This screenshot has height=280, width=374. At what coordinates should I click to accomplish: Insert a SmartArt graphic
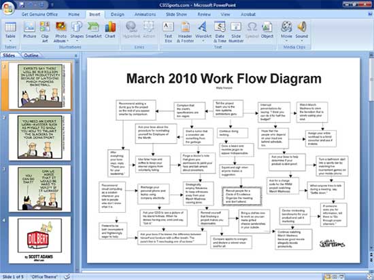tap(94, 30)
